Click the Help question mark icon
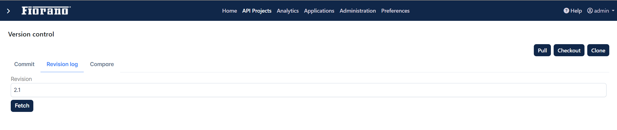 (566, 11)
